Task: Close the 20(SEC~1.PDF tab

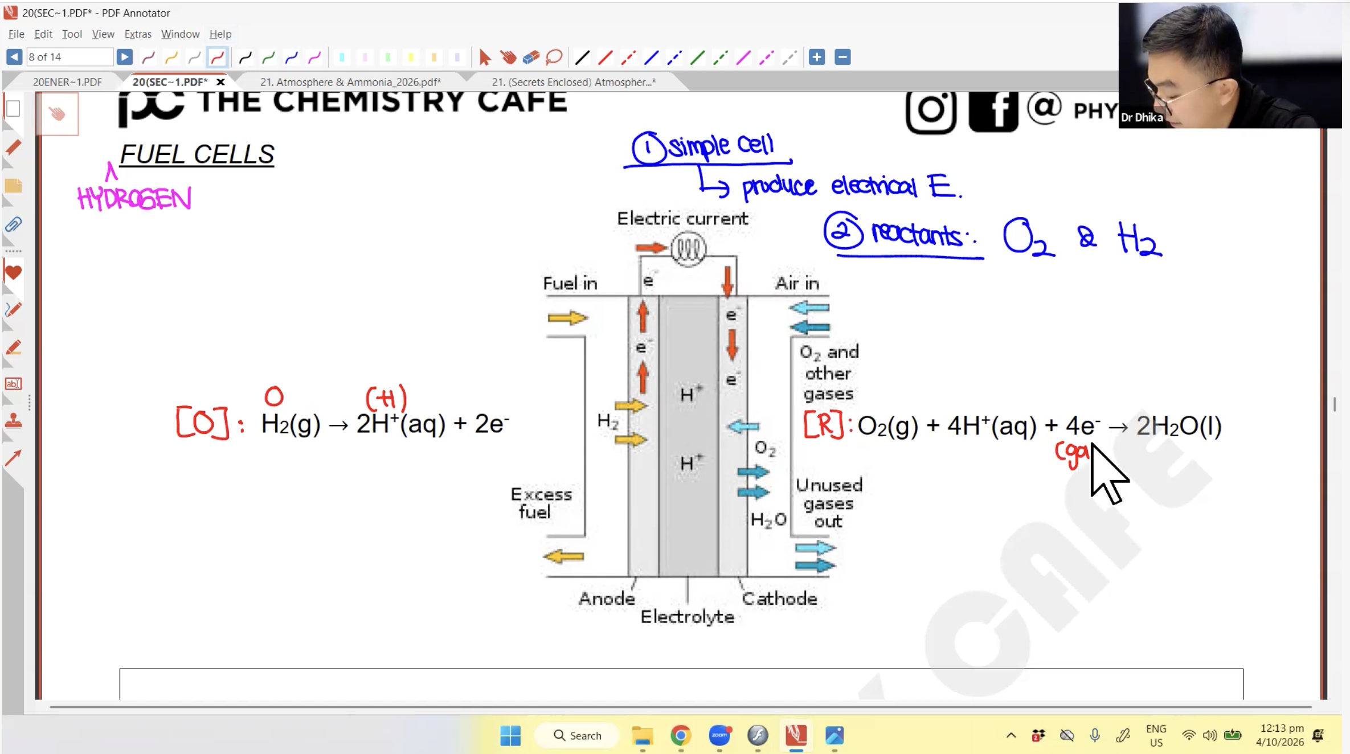Action: (220, 82)
